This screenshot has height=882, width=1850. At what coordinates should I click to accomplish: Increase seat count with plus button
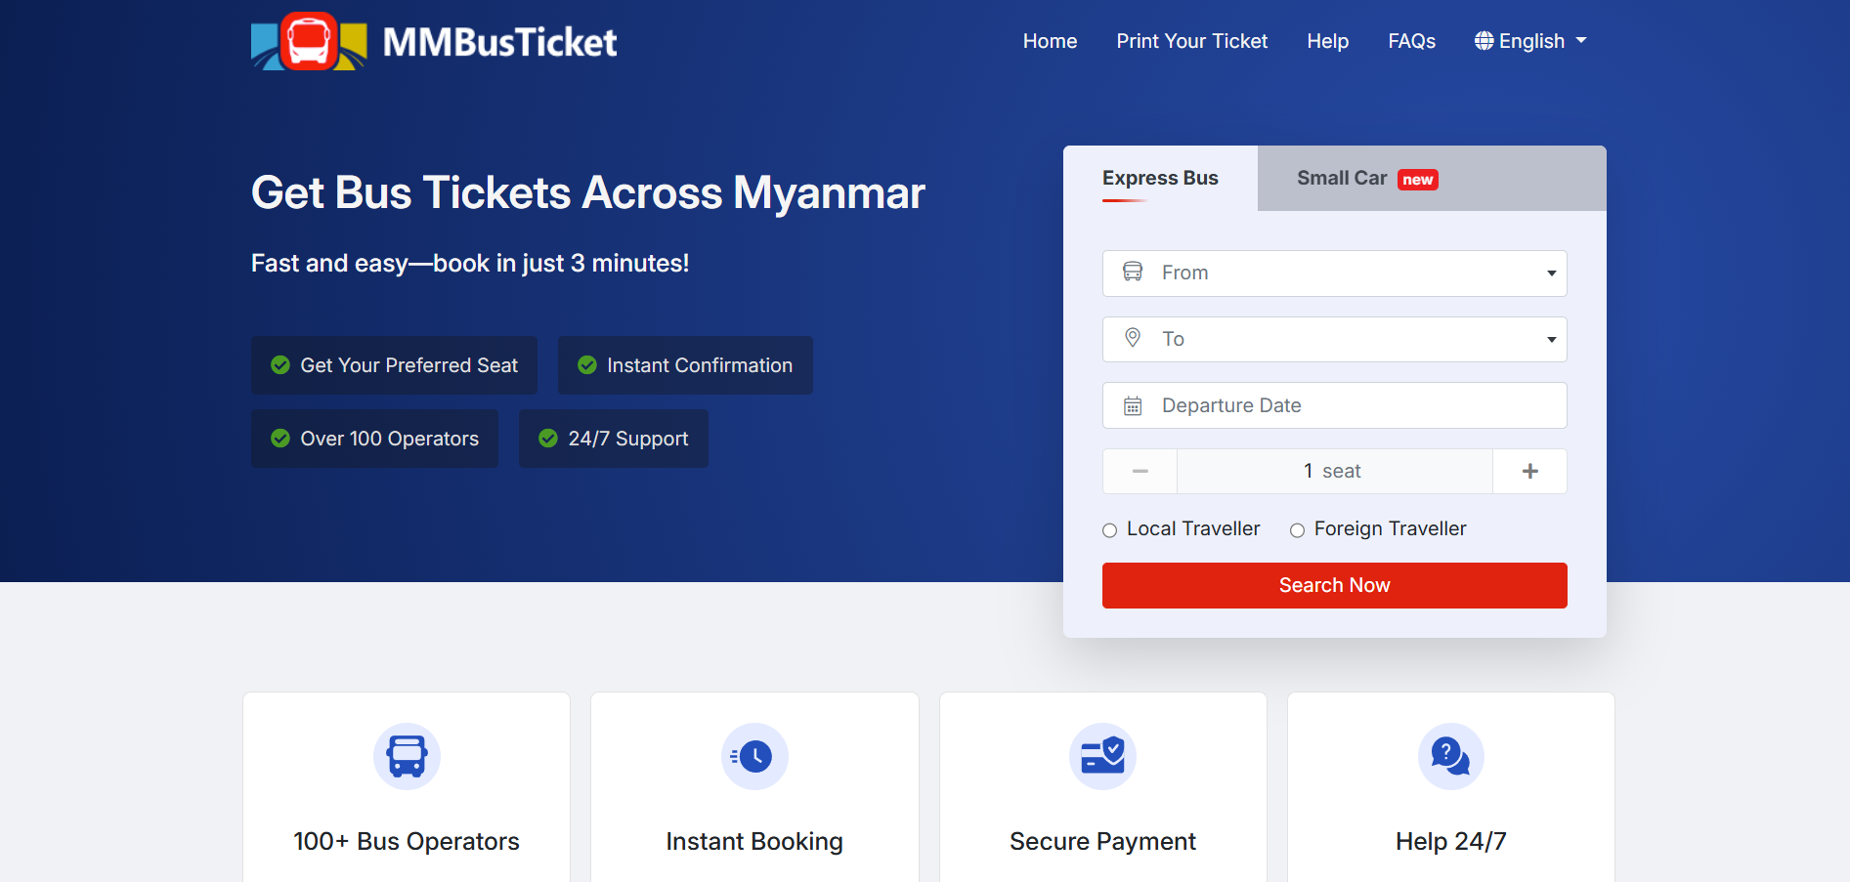click(x=1529, y=471)
